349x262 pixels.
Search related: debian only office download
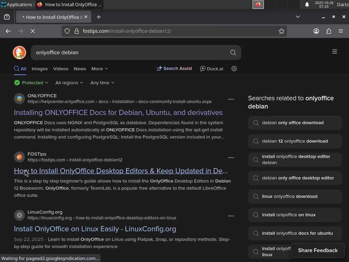pos(295,123)
